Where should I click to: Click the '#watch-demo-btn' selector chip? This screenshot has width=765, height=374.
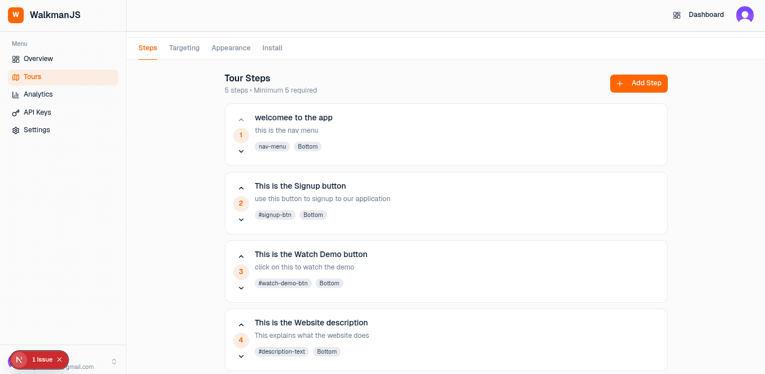point(283,283)
